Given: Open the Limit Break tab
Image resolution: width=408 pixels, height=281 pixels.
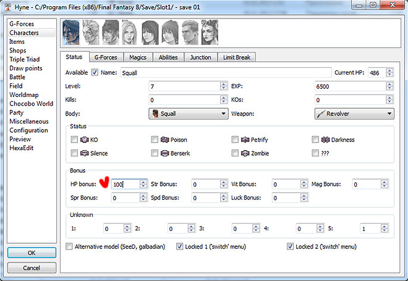Looking at the screenshot, I should click(x=237, y=57).
